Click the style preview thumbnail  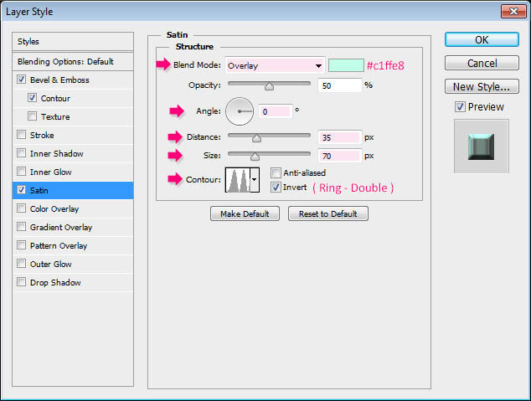coord(481,146)
